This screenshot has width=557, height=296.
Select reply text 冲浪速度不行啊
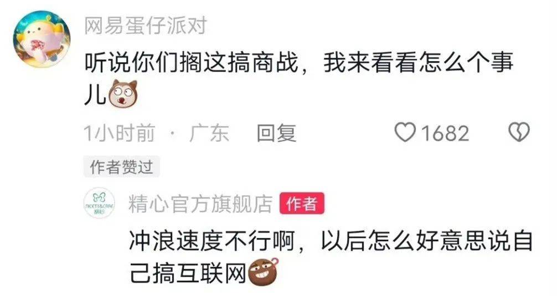point(212,241)
